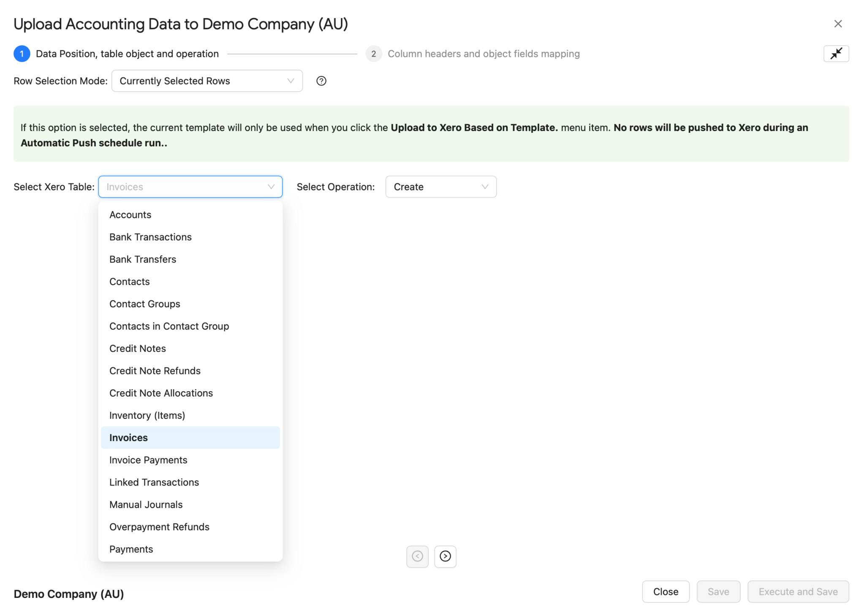865x616 pixels.
Task: Pick the Credit Notes option
Action: tap(190, 349)
